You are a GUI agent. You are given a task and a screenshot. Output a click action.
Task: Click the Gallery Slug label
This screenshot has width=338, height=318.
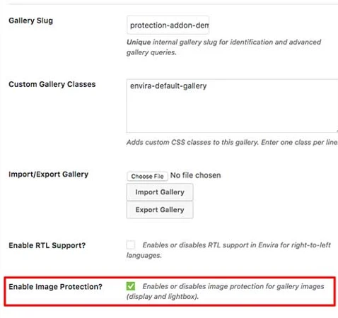click(30, 20)
